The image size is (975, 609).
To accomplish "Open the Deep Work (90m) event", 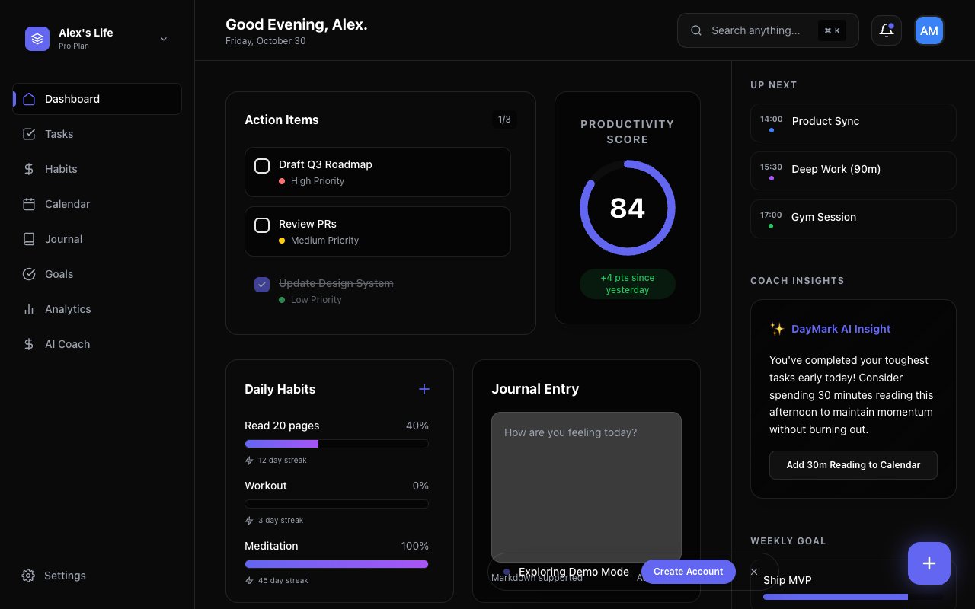I will 853,171.
